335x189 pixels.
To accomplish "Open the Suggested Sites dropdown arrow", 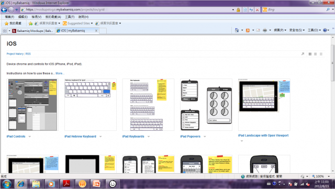I will [92, 24].
